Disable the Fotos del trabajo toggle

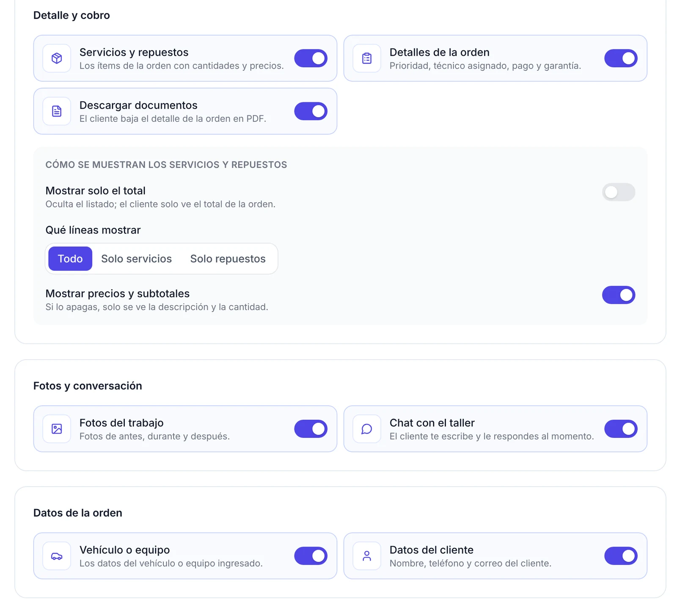point(311,429)
